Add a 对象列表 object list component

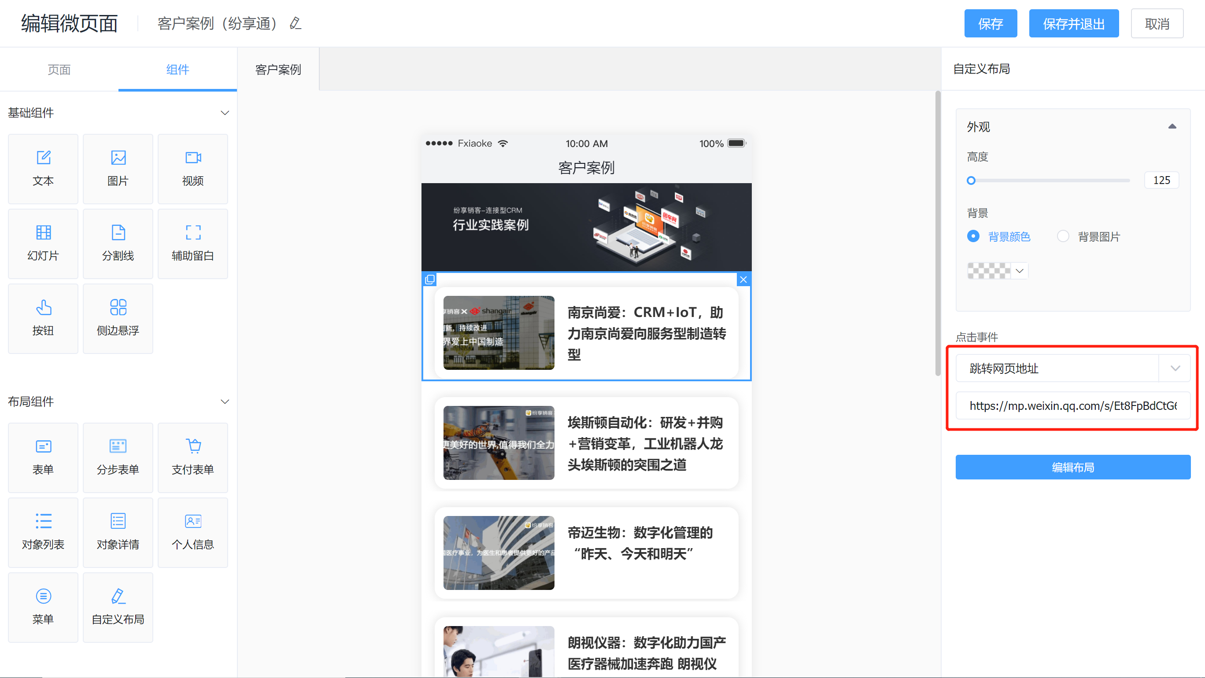(43, 533)
